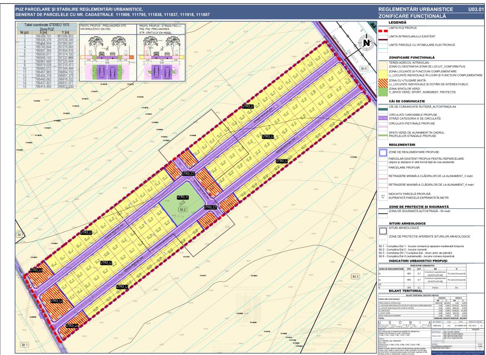
Task: Click the TOTAL row in the bilanț table
Action: point(422,319)
